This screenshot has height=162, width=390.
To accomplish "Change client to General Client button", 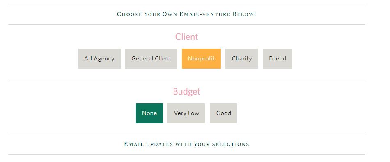I will [x=151, y=58].
